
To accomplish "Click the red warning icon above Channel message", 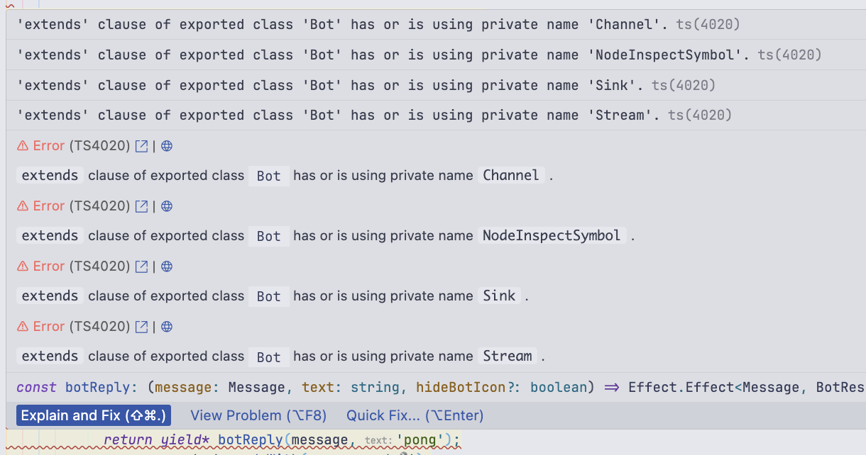I will [x=23, y=146].
